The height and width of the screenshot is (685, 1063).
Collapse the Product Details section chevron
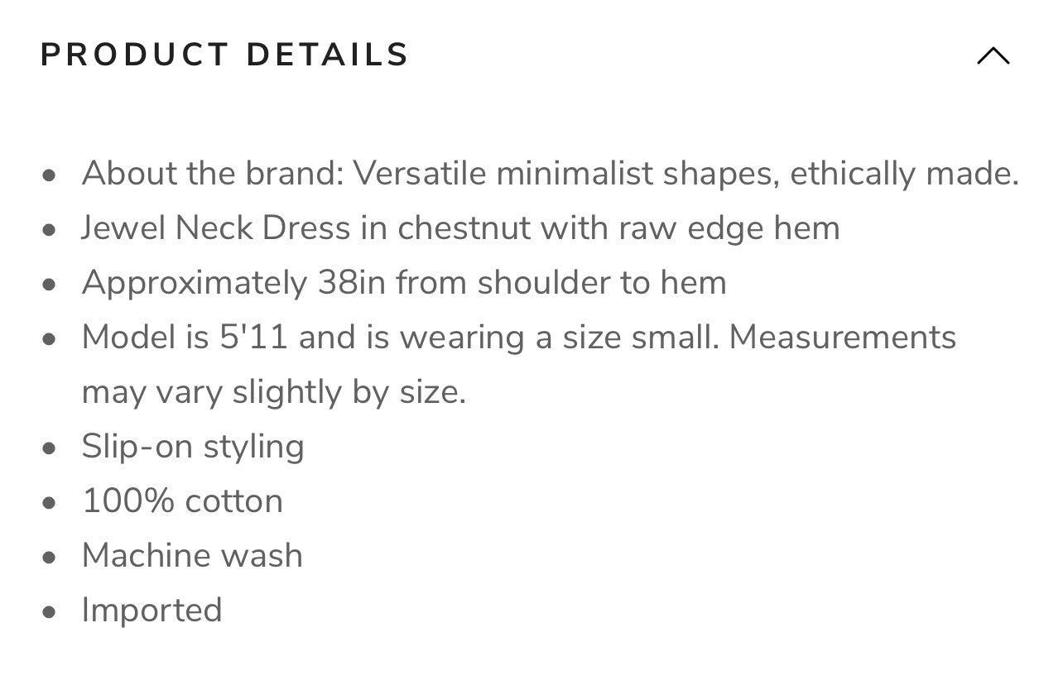(x=993, y=56)
